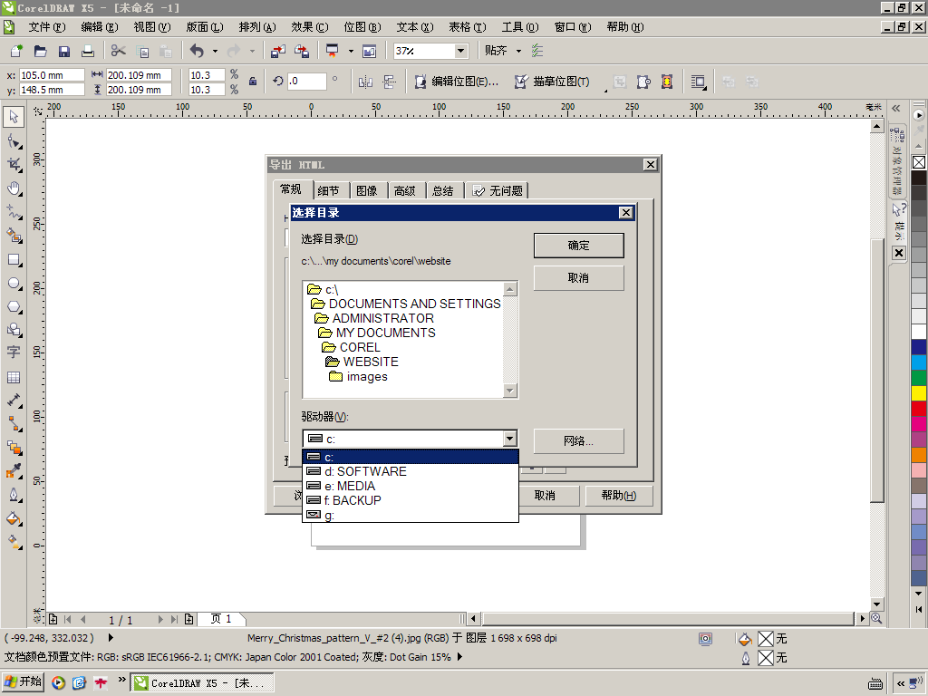Open the Effects (效果) menu
This screenshot has width=928, height=696.
point(310,27)
